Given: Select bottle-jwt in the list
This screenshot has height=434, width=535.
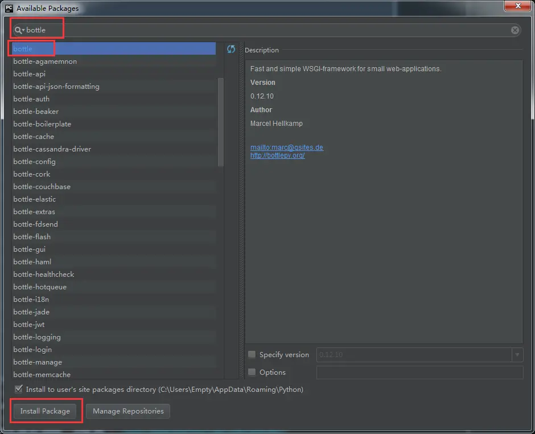Looking at the screenshot, I should point(114,325).
